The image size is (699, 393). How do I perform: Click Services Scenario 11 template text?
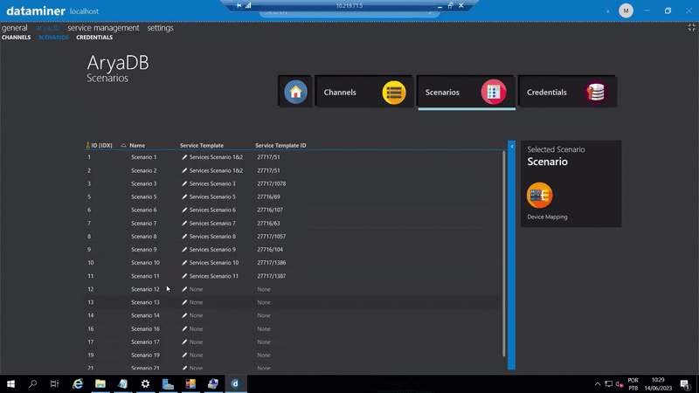[213, 276]
